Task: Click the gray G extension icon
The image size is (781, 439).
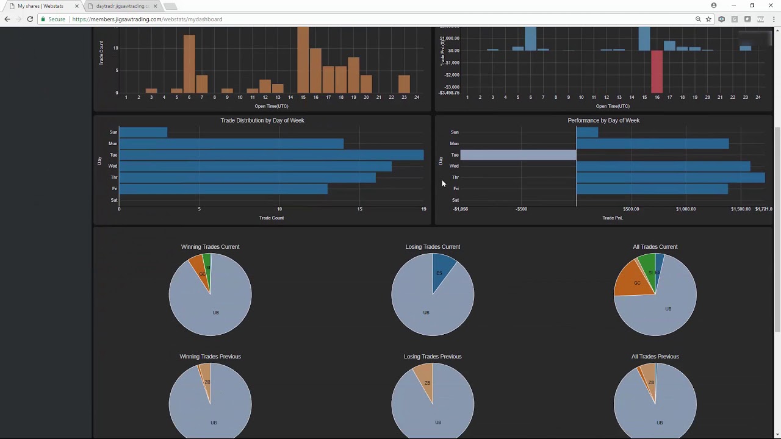Action: [735, 19]
